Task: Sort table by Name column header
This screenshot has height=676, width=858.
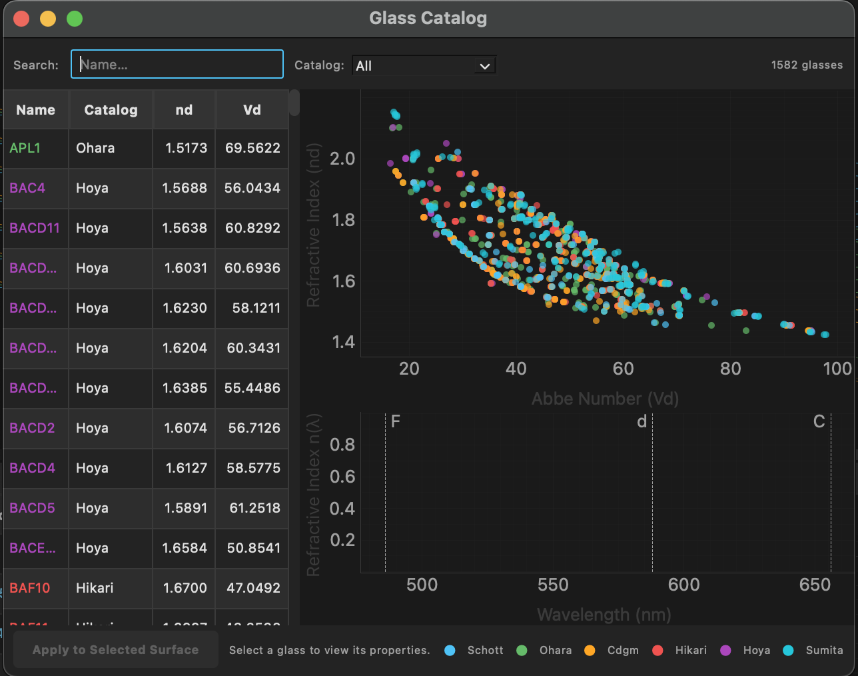Action: (x=36, y=110)
